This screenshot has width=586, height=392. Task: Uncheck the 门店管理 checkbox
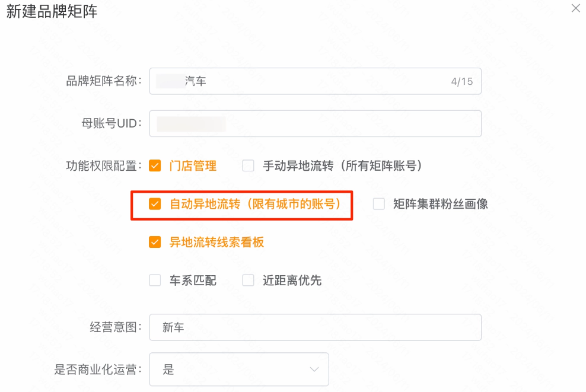(155, 166)
